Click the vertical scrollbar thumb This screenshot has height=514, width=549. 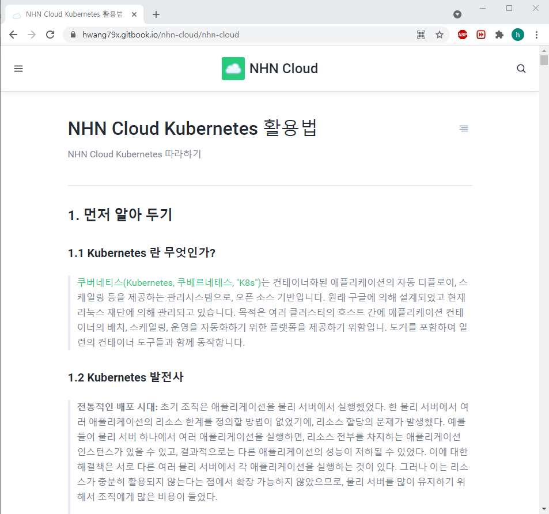544,60
